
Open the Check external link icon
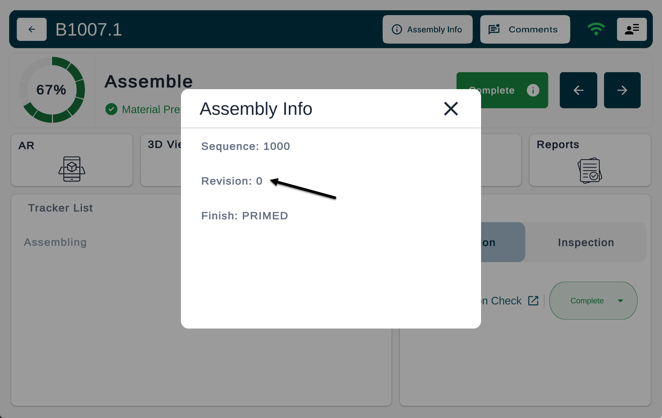click(x=533, y=301)
